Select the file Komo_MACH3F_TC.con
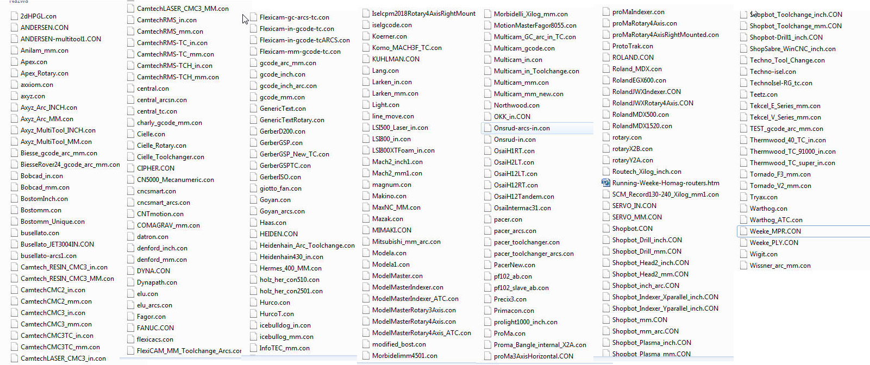 tap(407, 48)
